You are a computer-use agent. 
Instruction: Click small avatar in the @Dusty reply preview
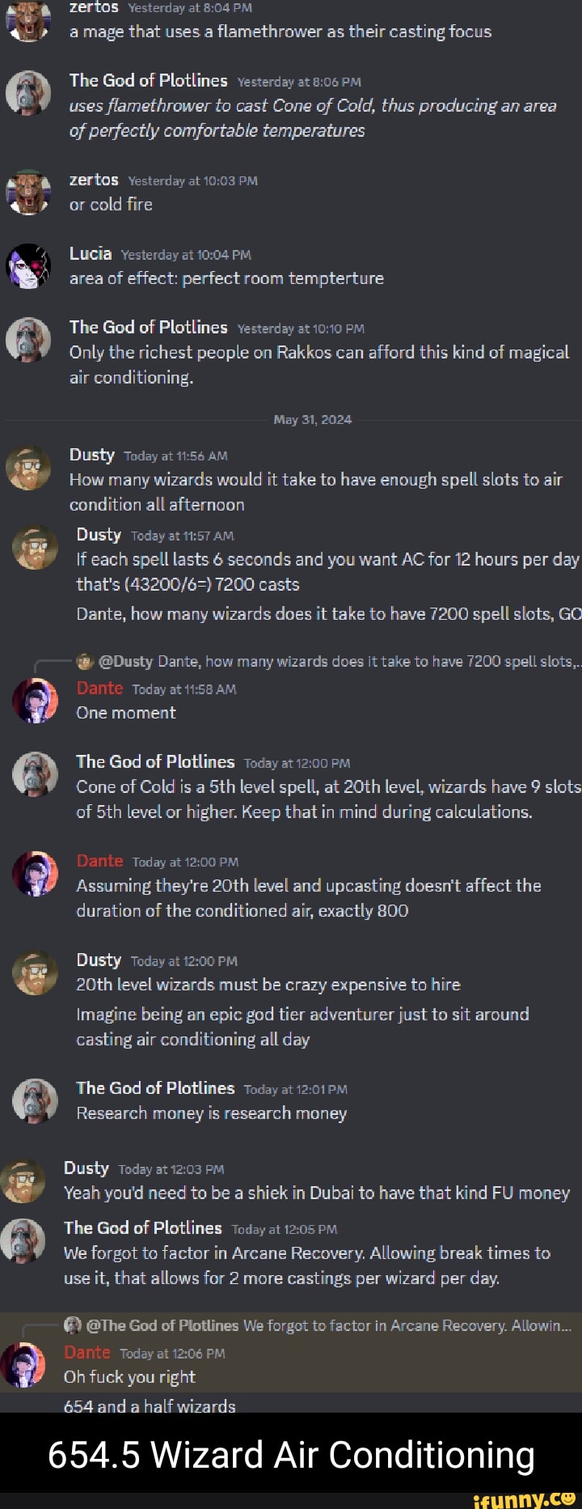[x=86, y=661]
